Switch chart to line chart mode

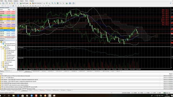(x=49, y=3)
